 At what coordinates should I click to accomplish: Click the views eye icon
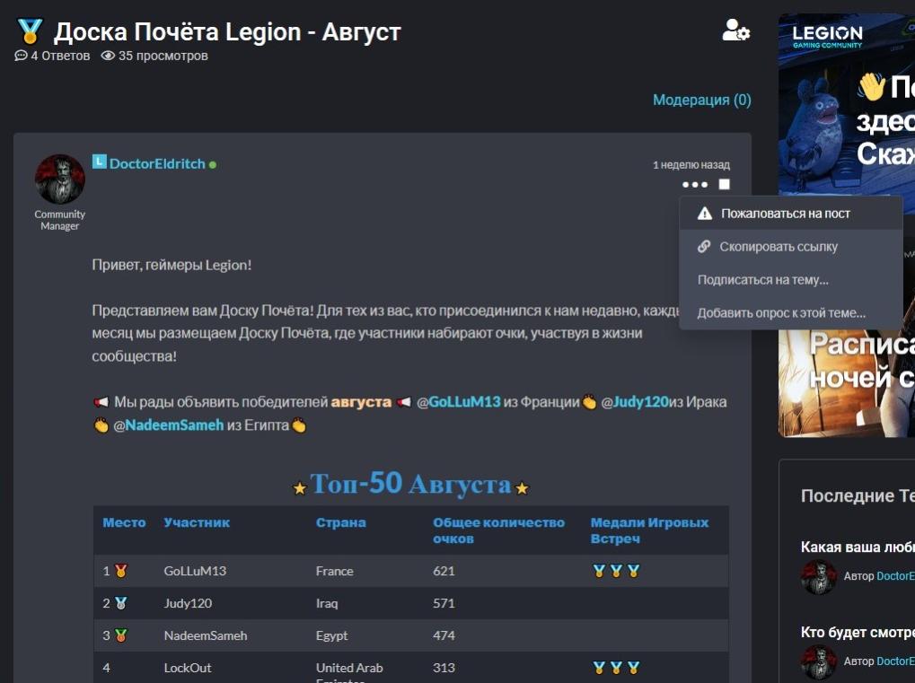108,56
